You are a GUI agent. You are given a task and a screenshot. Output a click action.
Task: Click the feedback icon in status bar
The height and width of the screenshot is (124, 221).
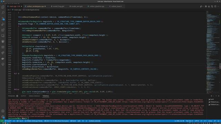tap(215, 121)
